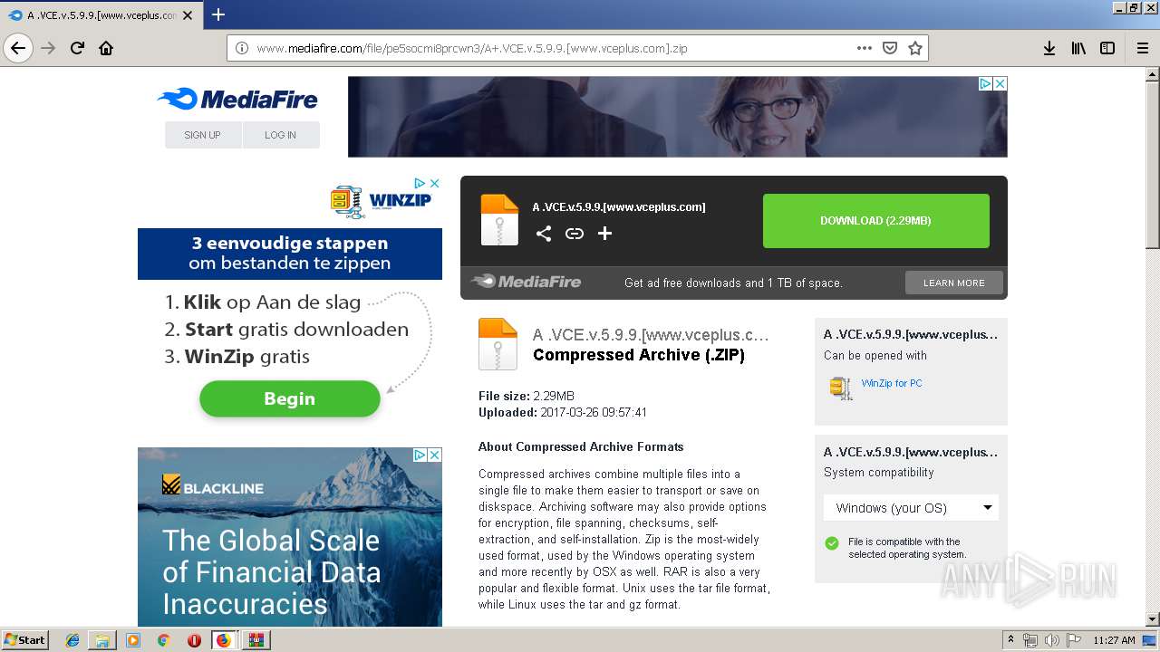Open Windows Explorer folder in taskbar
Image resolution: width=1160 pixels, height=652 pixels.
[x=102, y=640]
